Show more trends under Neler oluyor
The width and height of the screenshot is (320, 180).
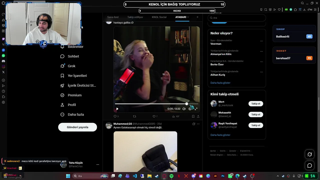coord(220,83)
